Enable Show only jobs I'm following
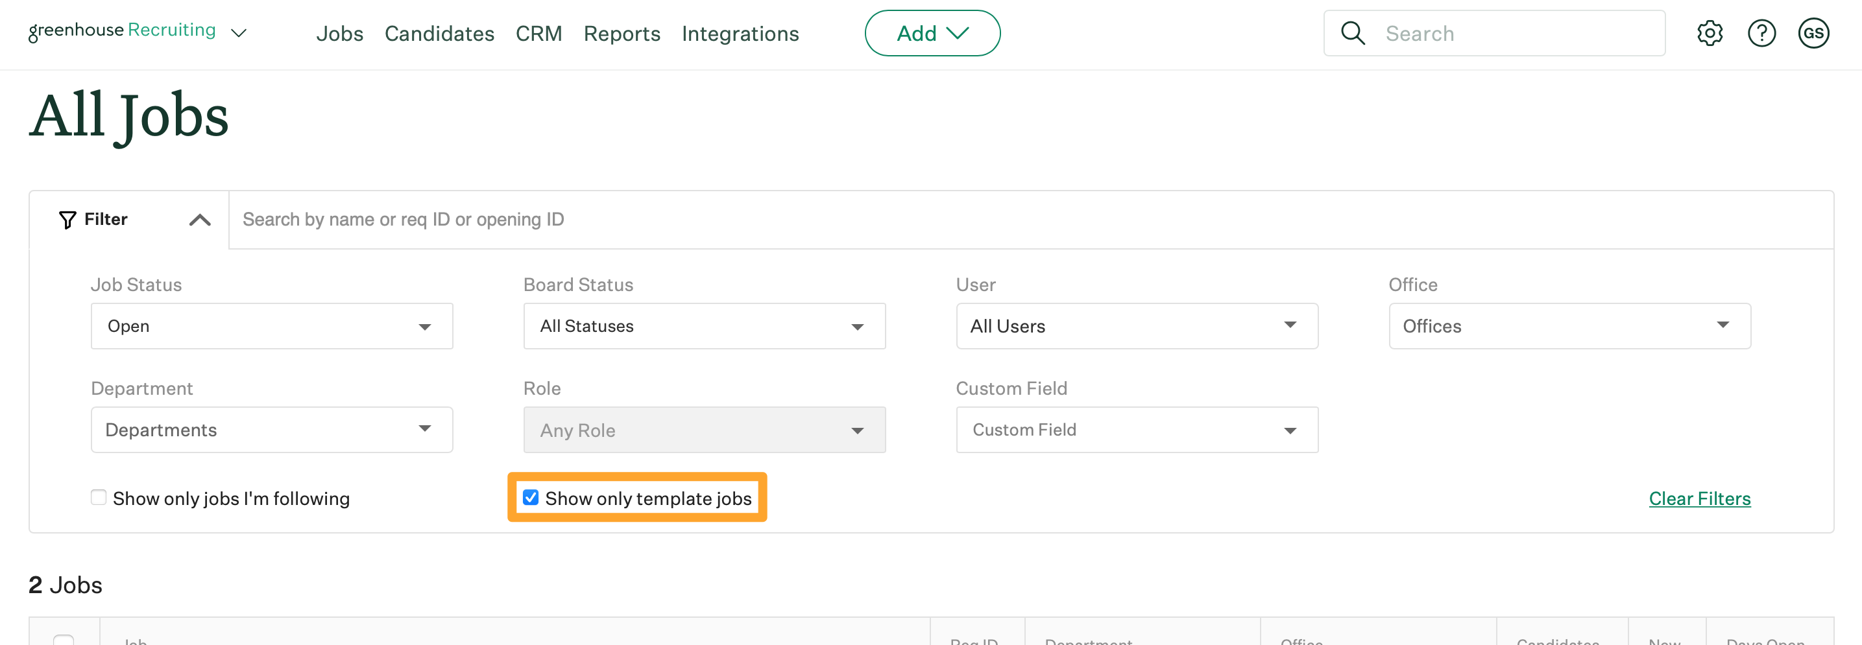Screen dimensions: 1862x645 [x=99, y=498]
